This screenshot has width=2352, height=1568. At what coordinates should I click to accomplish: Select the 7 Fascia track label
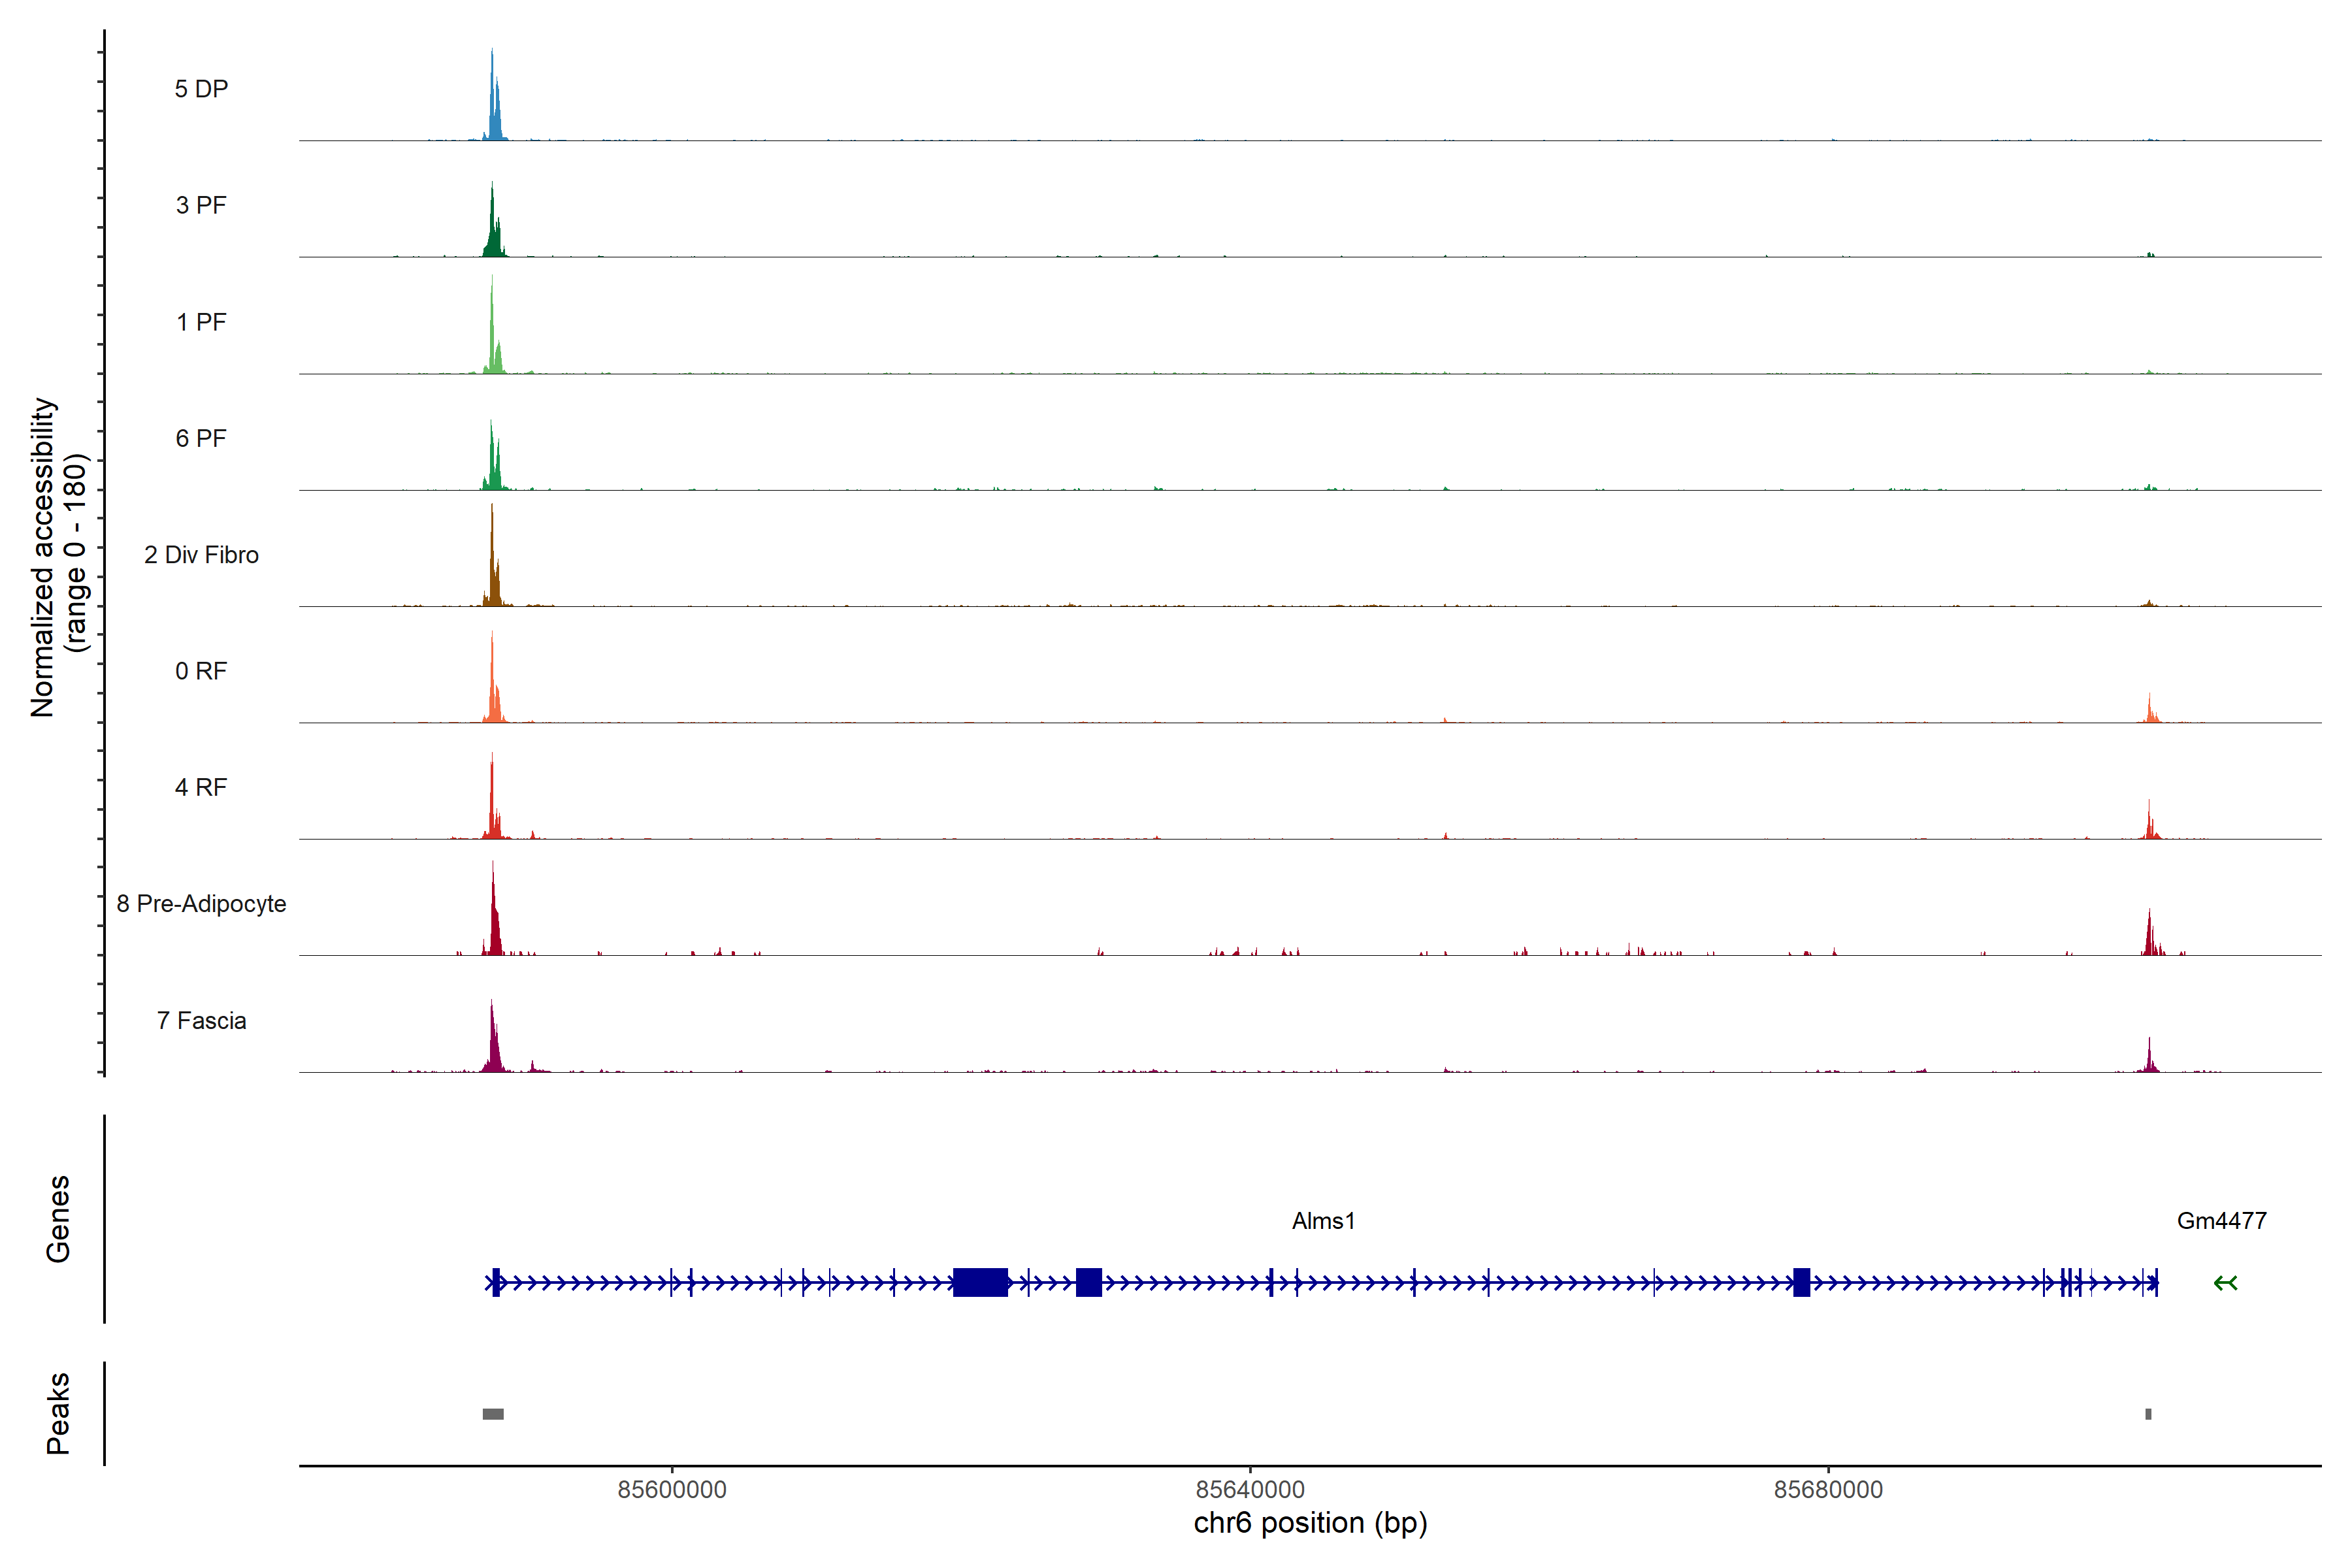[x=201, y=1021]
